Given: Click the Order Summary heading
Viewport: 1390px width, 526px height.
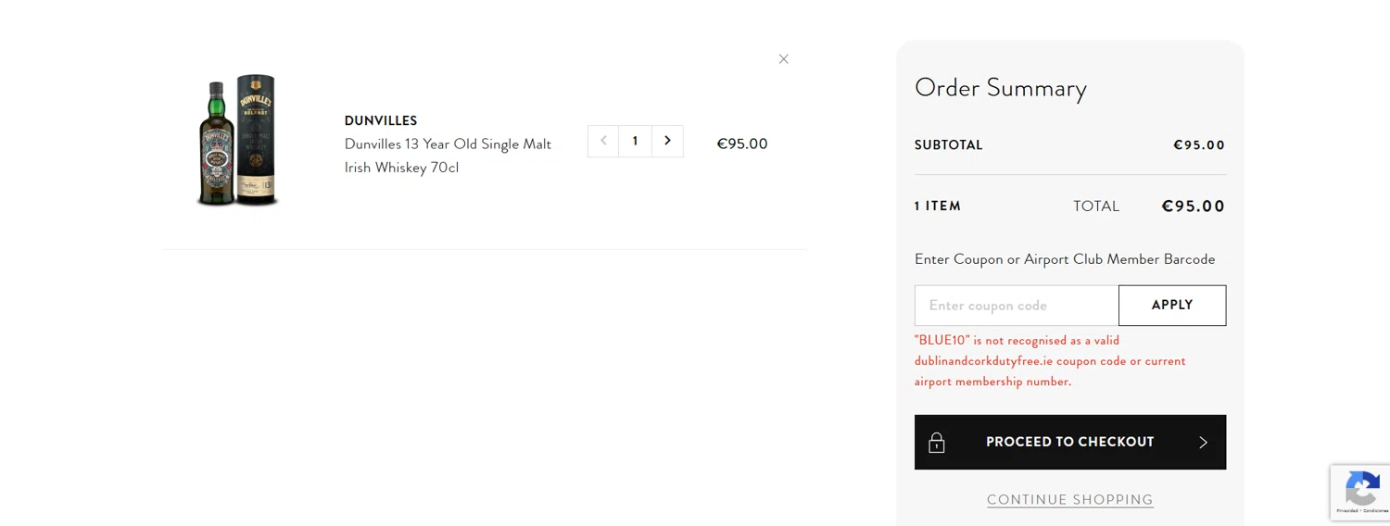Looking at the screenshot, I should [1000, 88].
